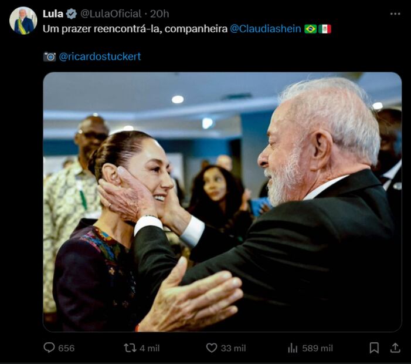Click the repost arrows icon

(x=130, y=348)
